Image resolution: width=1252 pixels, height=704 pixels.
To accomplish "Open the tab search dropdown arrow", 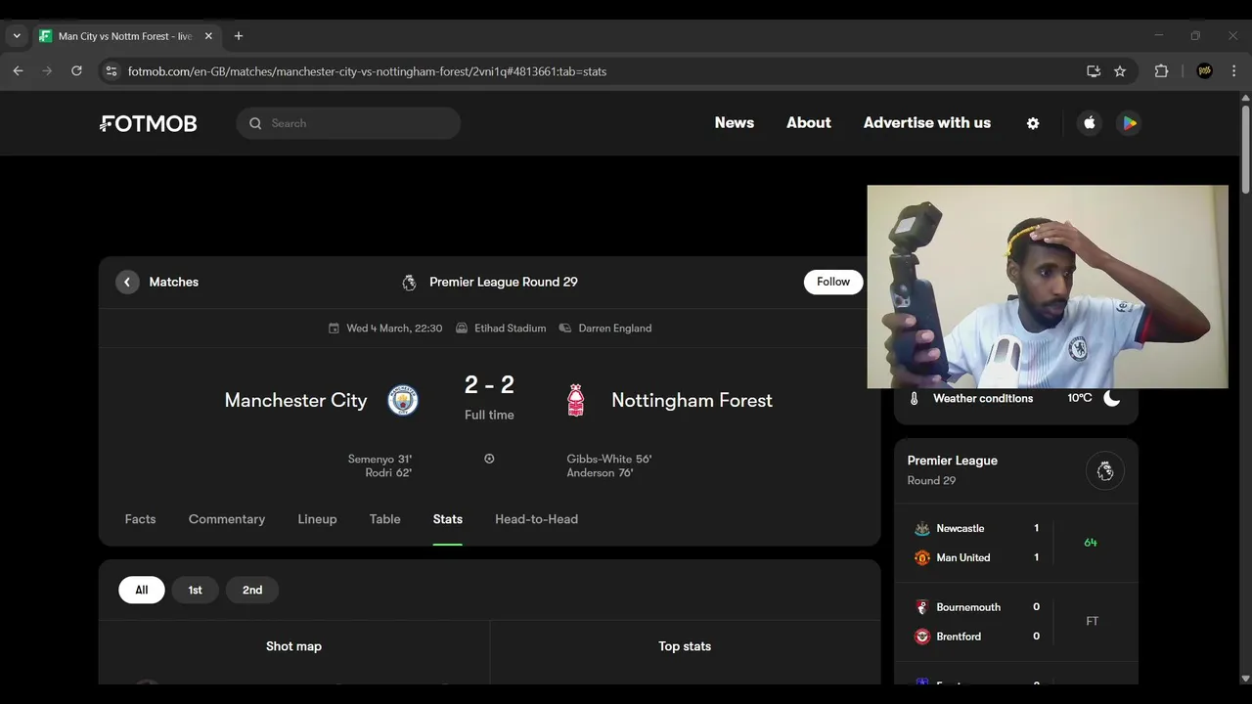I will (x=17, y=36).
